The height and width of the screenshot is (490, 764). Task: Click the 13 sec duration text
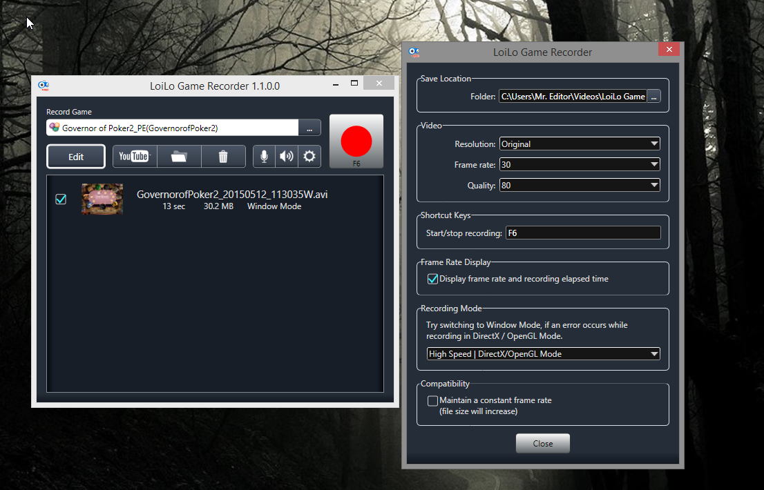[174, 206]
